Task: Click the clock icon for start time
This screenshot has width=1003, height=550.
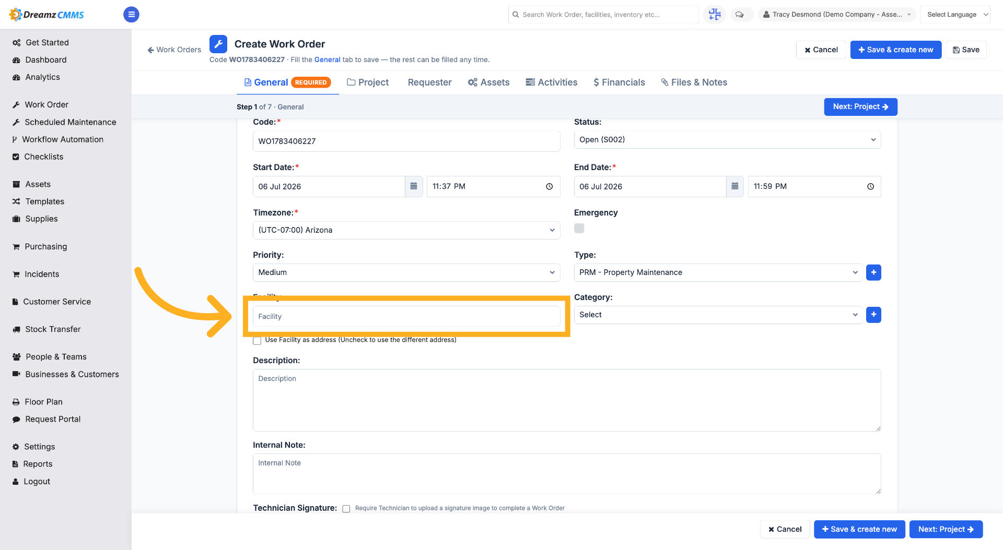Action: [549, 186]
